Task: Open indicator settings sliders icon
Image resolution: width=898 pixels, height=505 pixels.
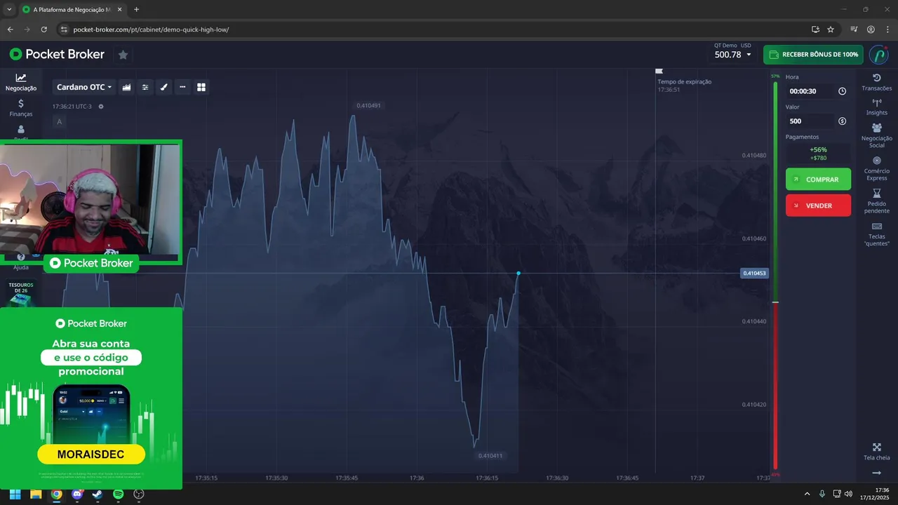Action: [x=145, y=87]
